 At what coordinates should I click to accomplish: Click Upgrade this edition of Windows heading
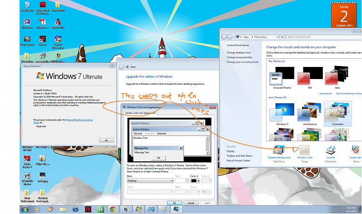[x=149, y=77]
